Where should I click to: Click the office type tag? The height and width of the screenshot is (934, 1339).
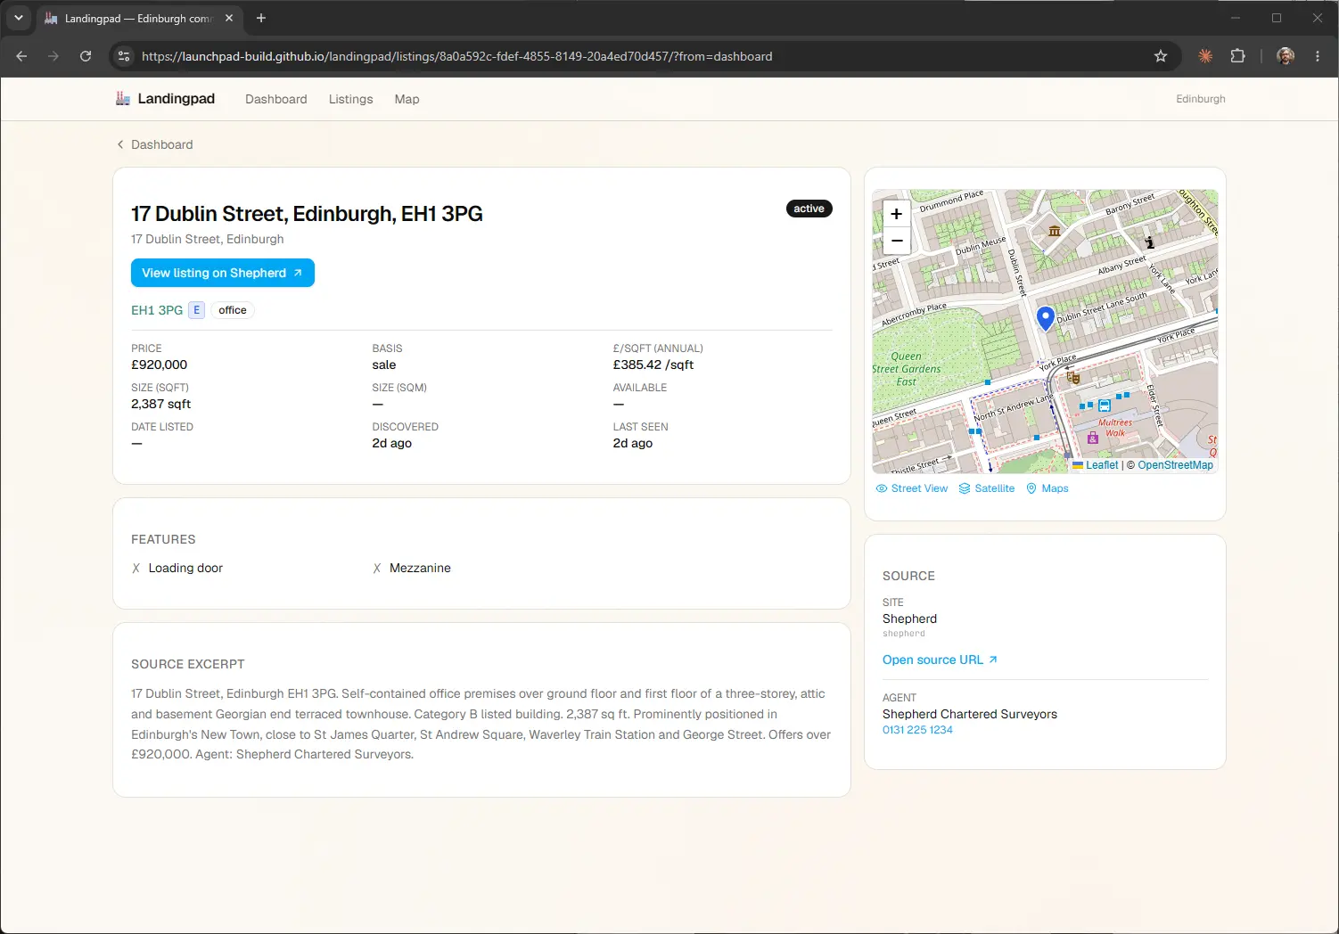point(233,310)
